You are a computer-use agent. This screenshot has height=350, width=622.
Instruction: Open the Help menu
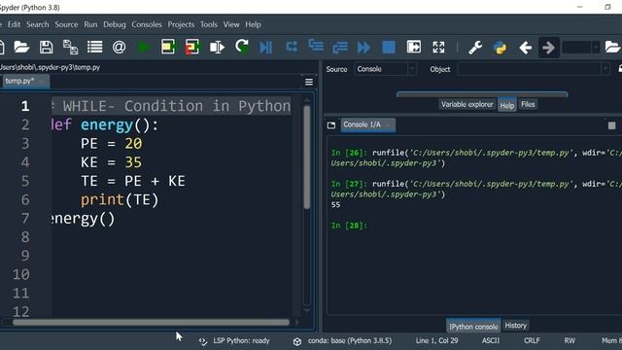tap(253, 24)
